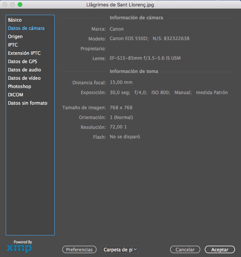241x257 pixels.
Task: Select the Datos de vídeo section
Action: [24, 78]
